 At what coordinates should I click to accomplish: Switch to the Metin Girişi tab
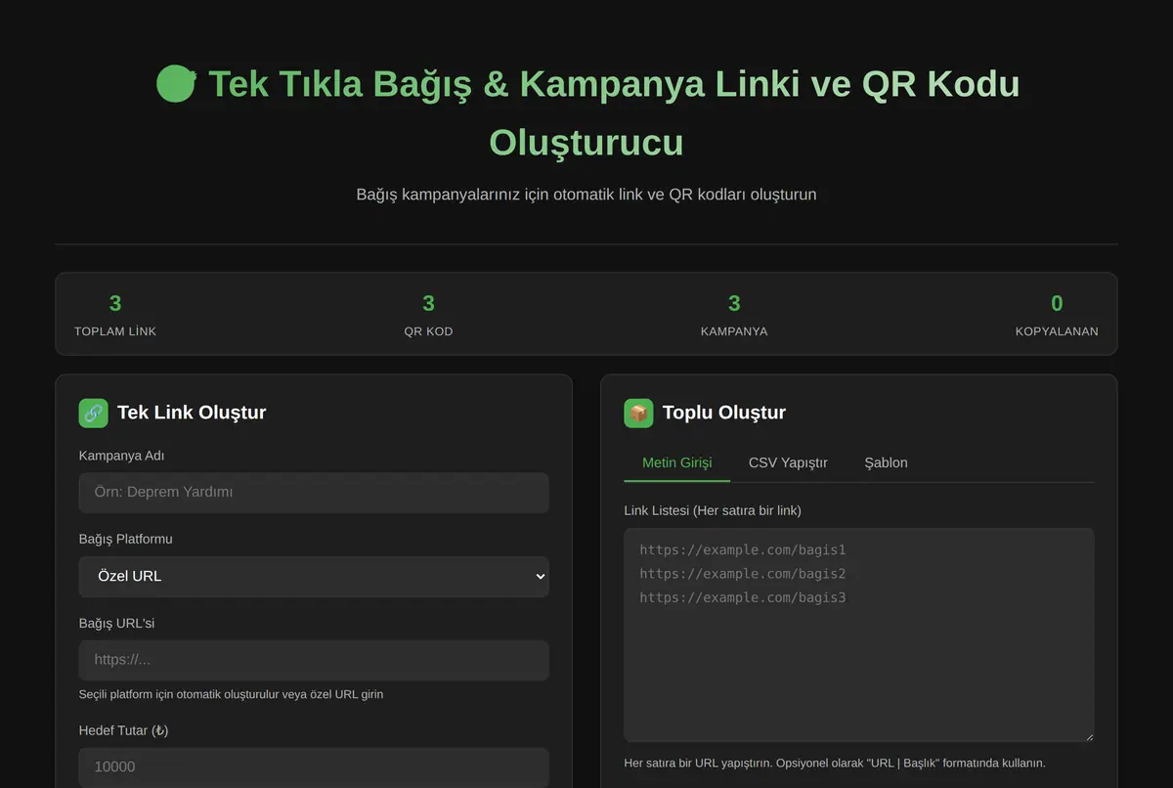[x=676, y=462]
